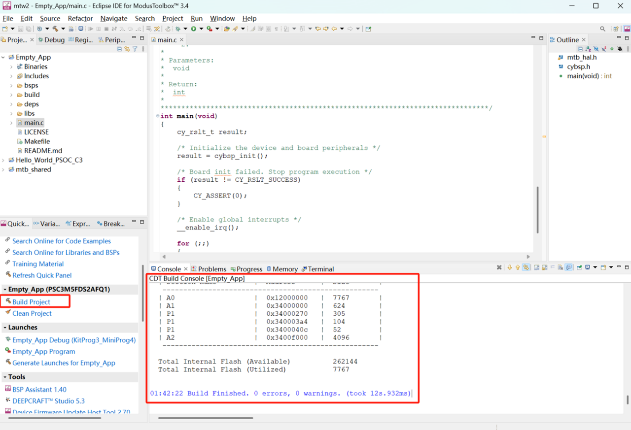Expand the bsps folder in project tree

click(11, 86)
